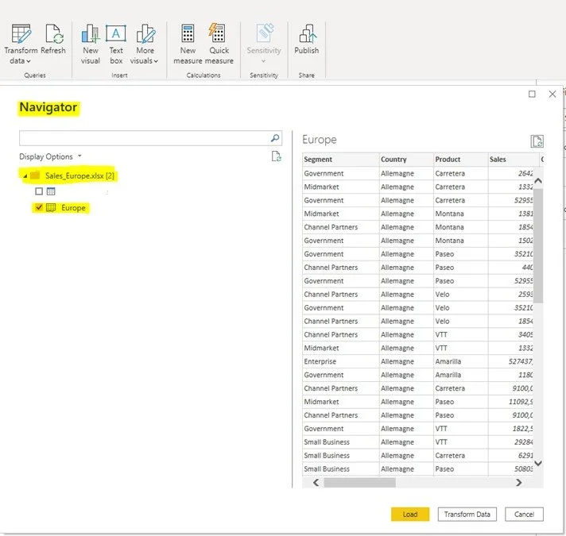Click the Load button

(410, 515)
